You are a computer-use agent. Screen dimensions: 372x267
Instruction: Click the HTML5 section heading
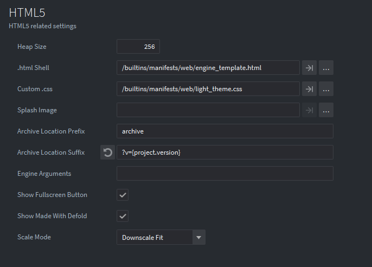[27, 13]
